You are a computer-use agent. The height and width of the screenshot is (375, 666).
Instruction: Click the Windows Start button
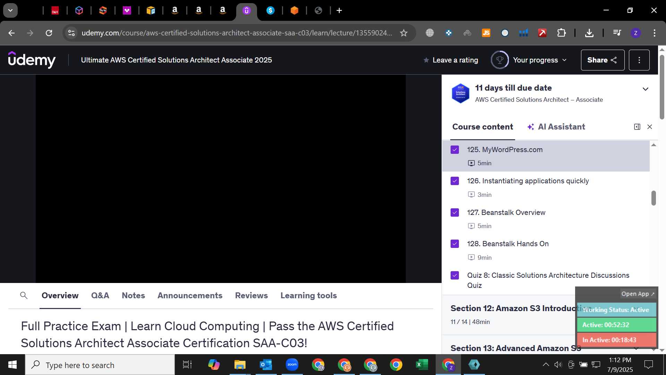[12, 365]
